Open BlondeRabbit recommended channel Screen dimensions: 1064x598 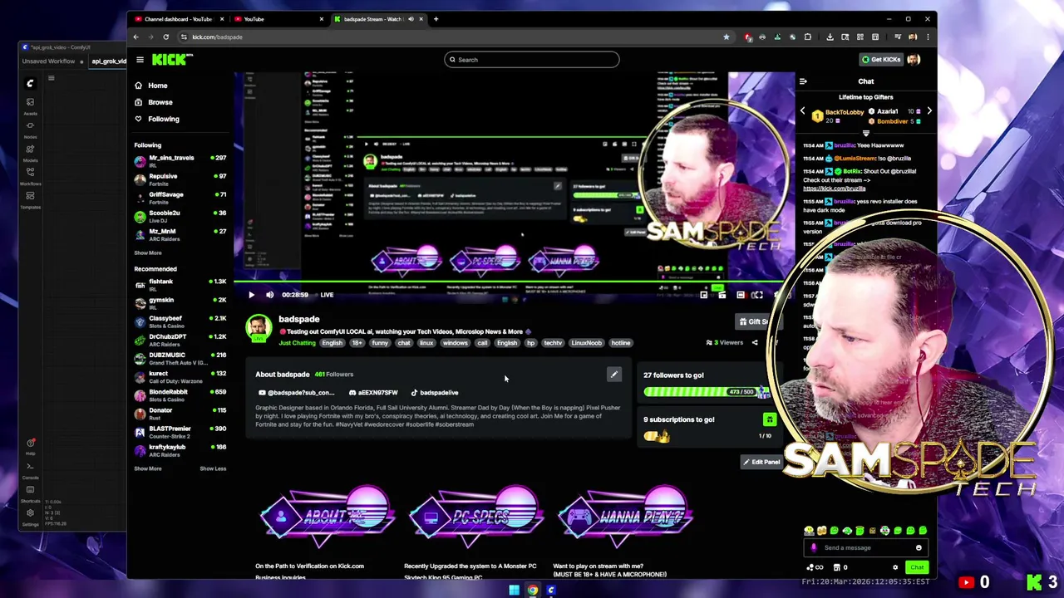[x=180, y=395]
